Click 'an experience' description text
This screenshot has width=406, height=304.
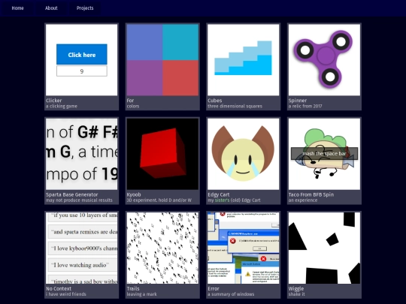pyautogui.click(x=303, y=200)
